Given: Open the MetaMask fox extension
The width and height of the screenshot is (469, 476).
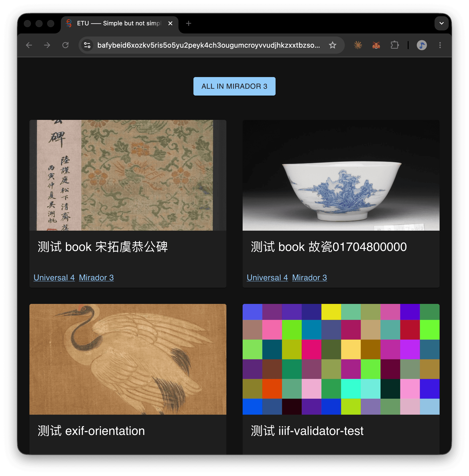Looking at the screenshot, I should point(376,45).
